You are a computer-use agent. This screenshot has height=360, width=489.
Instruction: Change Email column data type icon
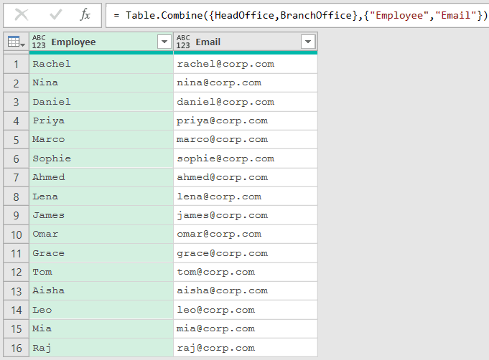pyautogui.click(x=183, y=42)
